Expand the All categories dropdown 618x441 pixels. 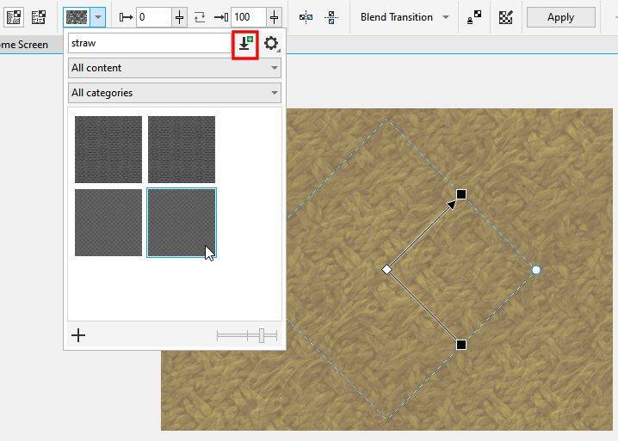click(175, 93)
